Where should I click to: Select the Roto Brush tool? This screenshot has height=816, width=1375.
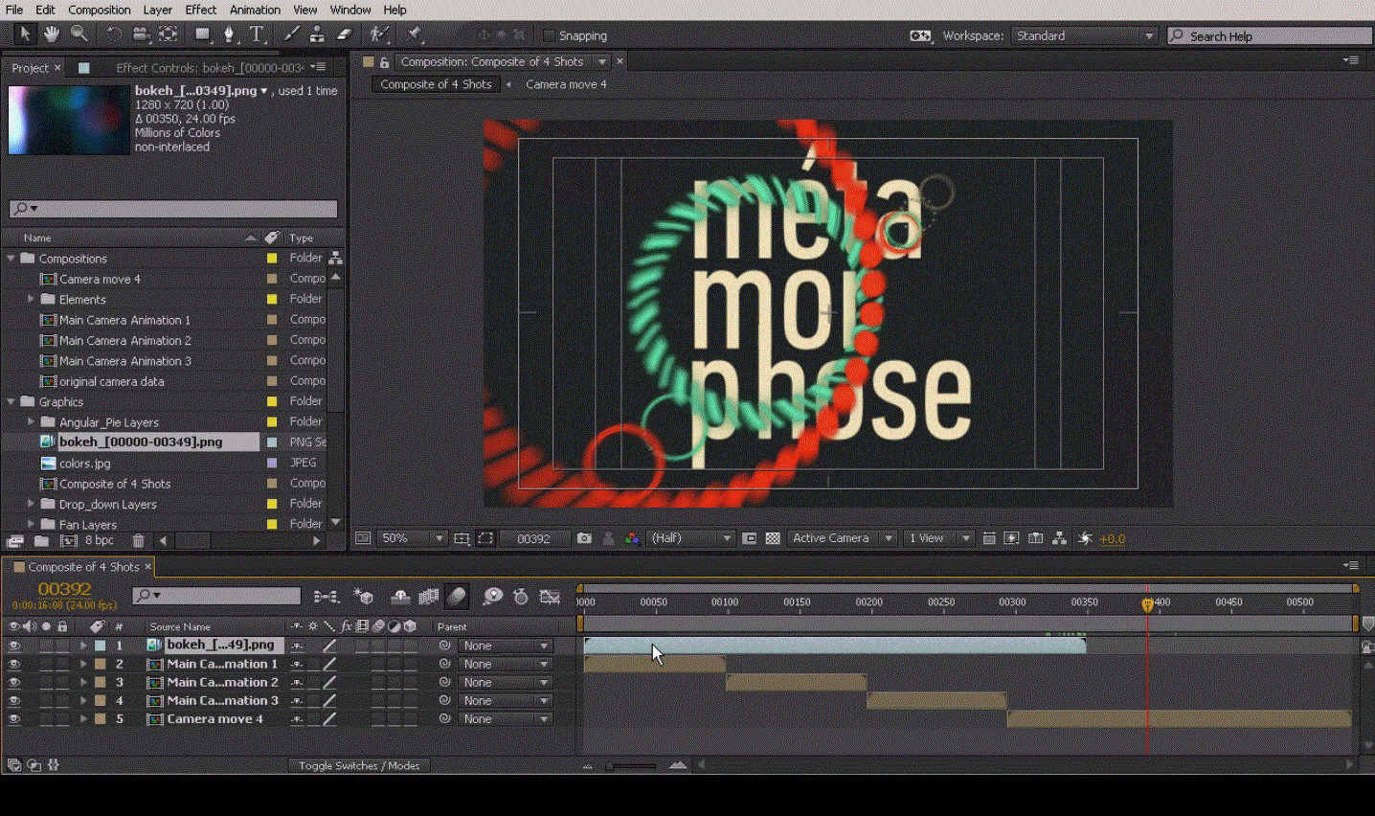(379, 34)
